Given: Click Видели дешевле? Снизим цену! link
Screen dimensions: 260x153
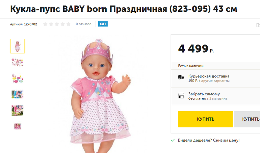Looking at the screenshot, I should [209, 141].
